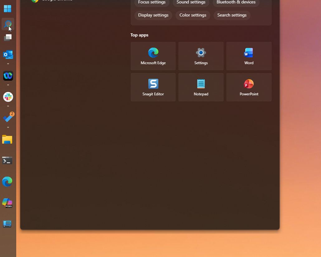Open Focus settings
Viewport: 321px width, 257px height.
[151, 2]
